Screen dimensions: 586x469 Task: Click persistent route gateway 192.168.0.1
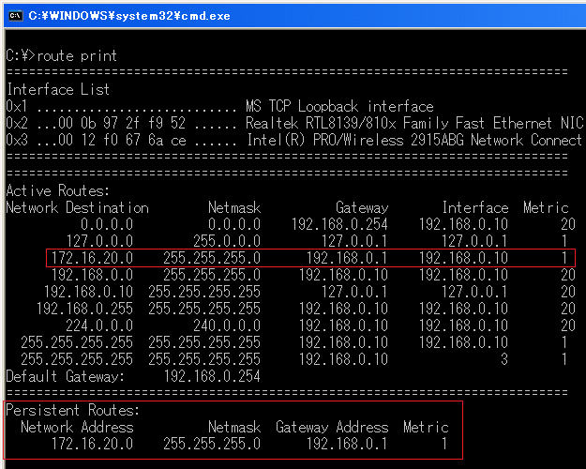347,444
